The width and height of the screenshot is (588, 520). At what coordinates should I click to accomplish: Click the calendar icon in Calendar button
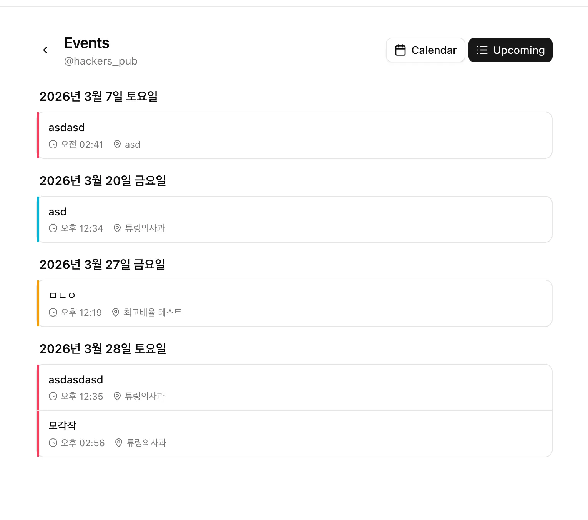[x=400, y=50]
